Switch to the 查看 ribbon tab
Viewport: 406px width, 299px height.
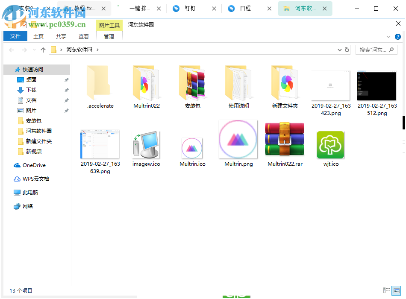point(84,36)
